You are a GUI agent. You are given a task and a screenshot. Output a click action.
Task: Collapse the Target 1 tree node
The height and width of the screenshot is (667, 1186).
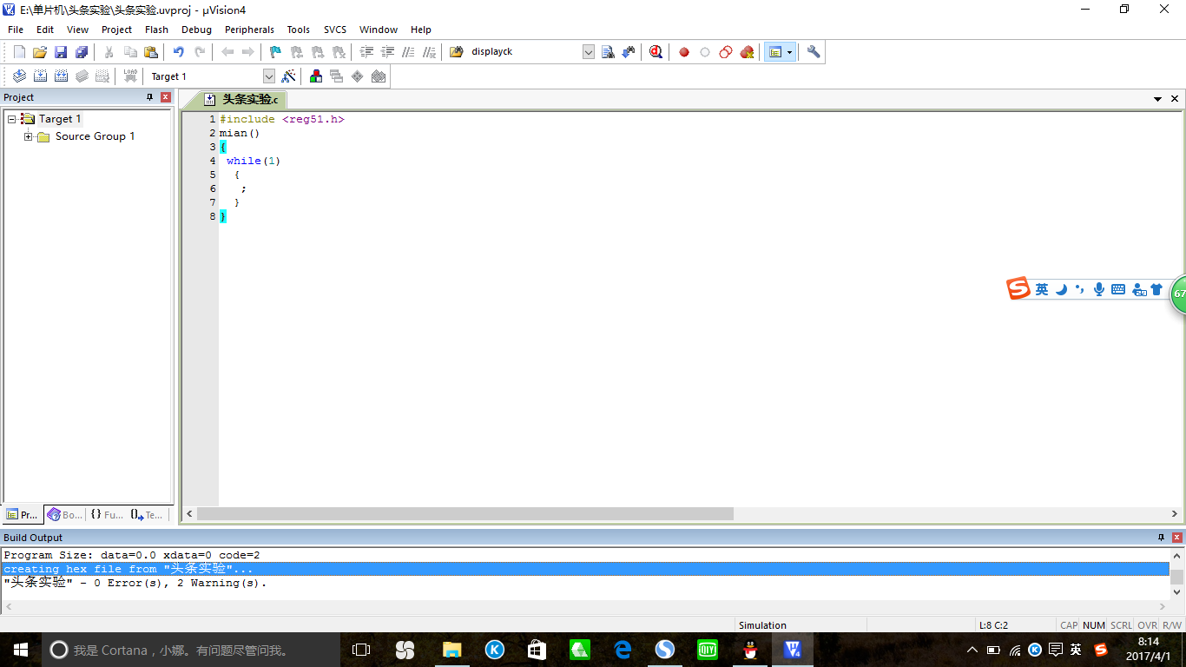coord(12,119)
